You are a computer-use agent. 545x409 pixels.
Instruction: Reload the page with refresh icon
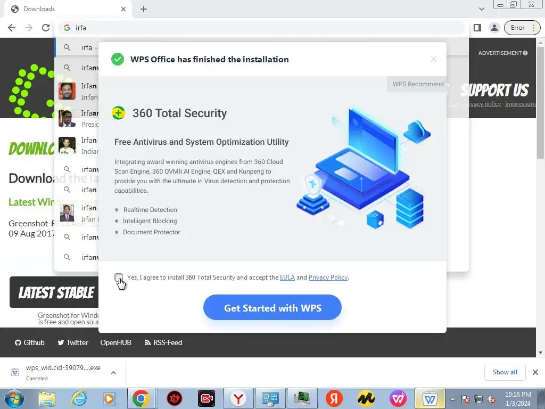[46, 28]
